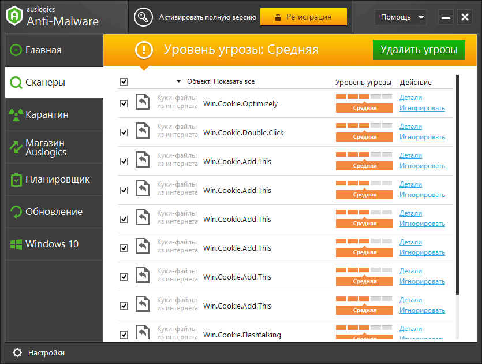Screen dimensions: 482x364
Task: Click Игнорировать for Win.Cookie.Double.Click
Action: point(422,138)
